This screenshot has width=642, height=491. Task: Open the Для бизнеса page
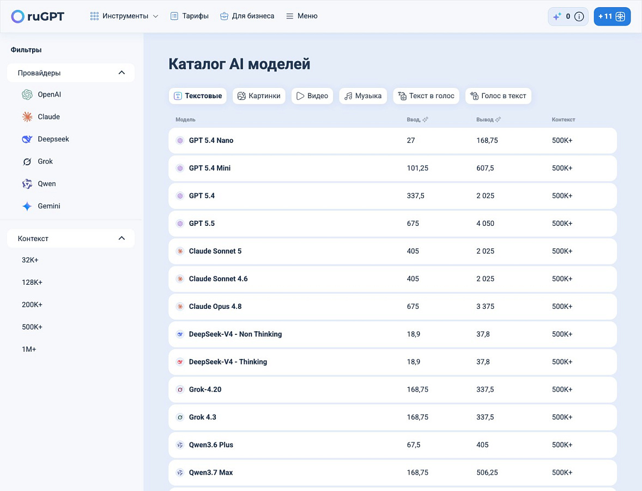[x=247, y=16]
